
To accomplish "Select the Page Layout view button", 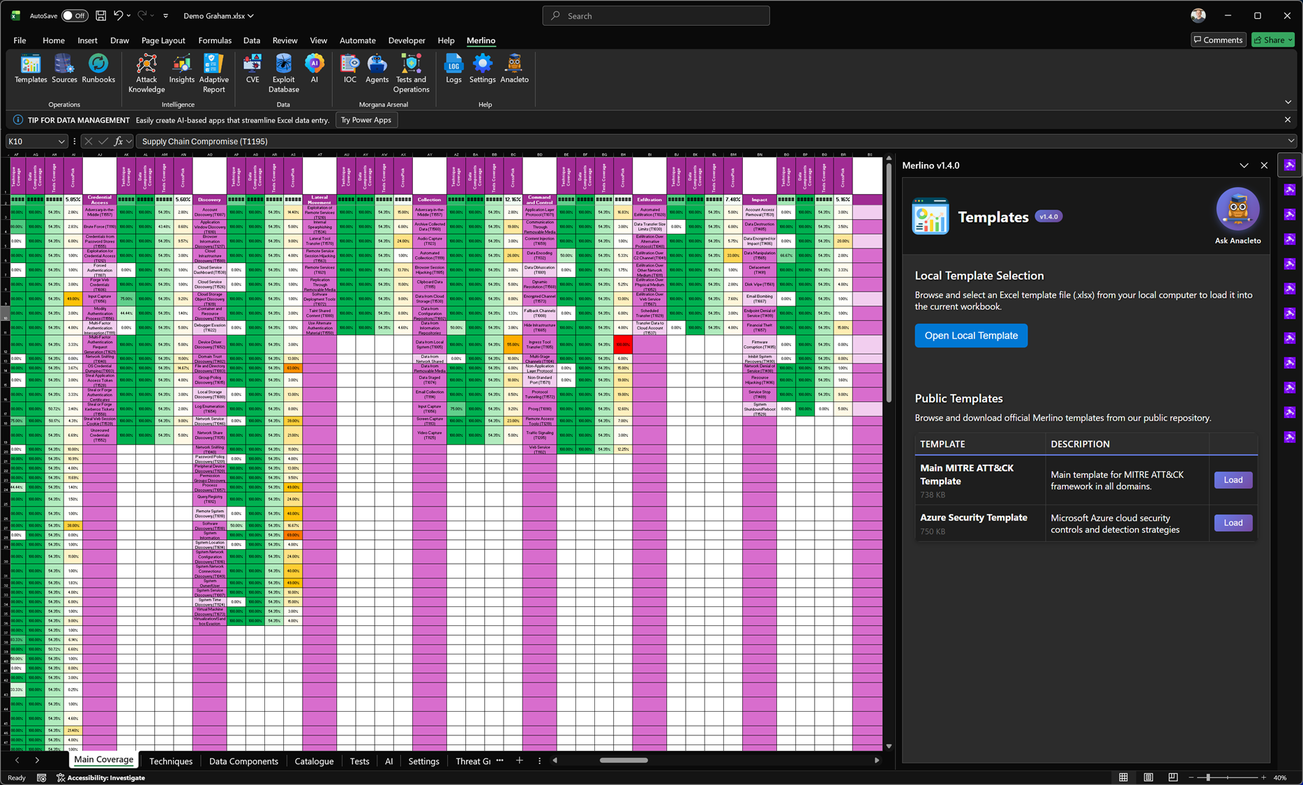I will pos(1148,777).
